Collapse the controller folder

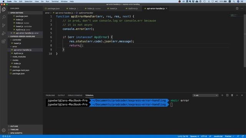coord(17,40)
